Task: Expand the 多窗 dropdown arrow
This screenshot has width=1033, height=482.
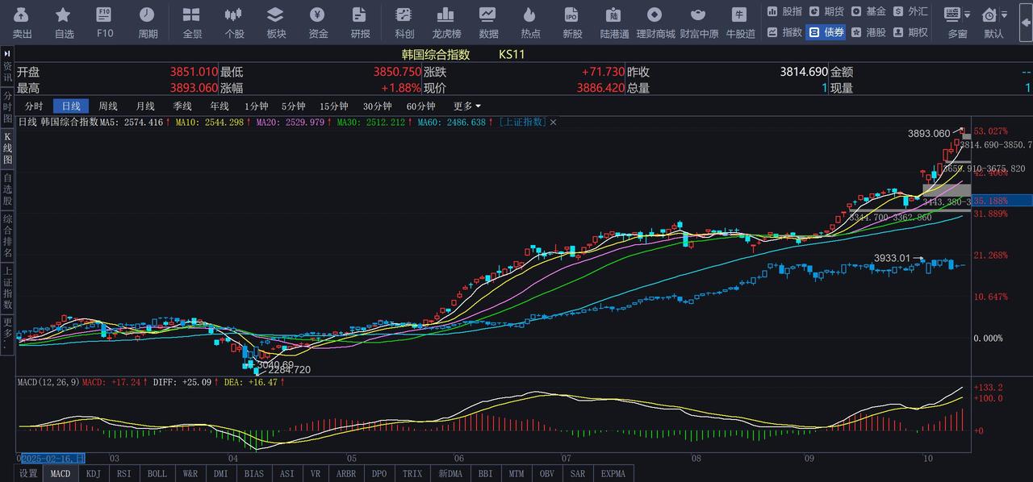Action: click(x=967, y=15)
